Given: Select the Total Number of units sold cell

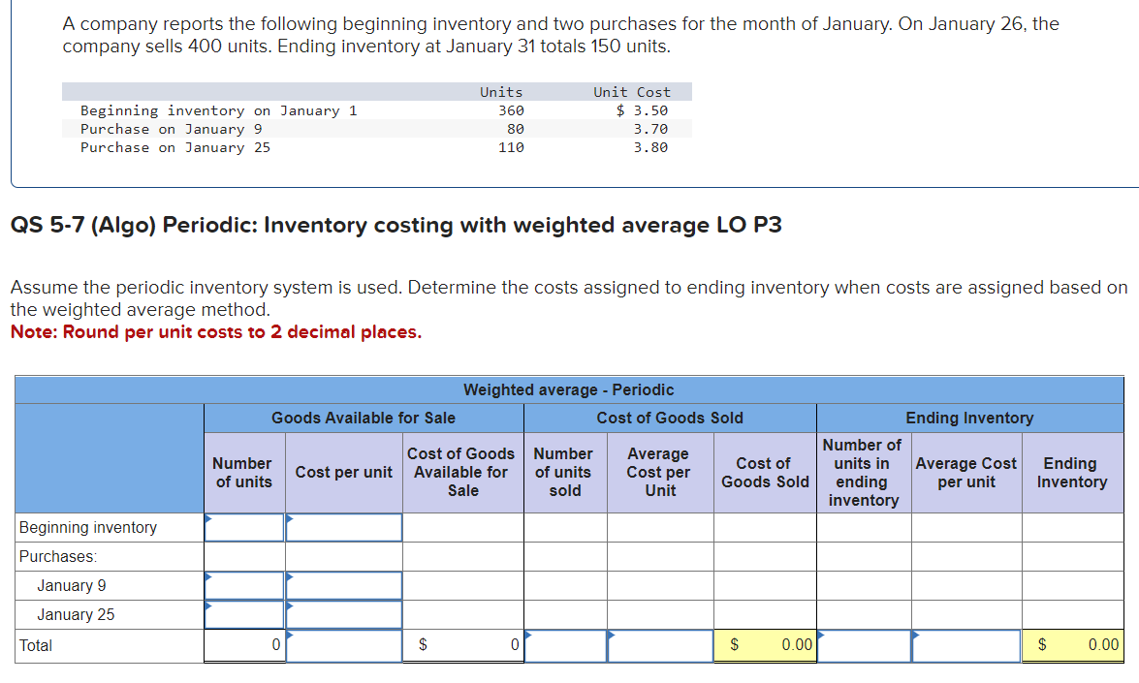Looking at the screenshot, I should (564, 645).
